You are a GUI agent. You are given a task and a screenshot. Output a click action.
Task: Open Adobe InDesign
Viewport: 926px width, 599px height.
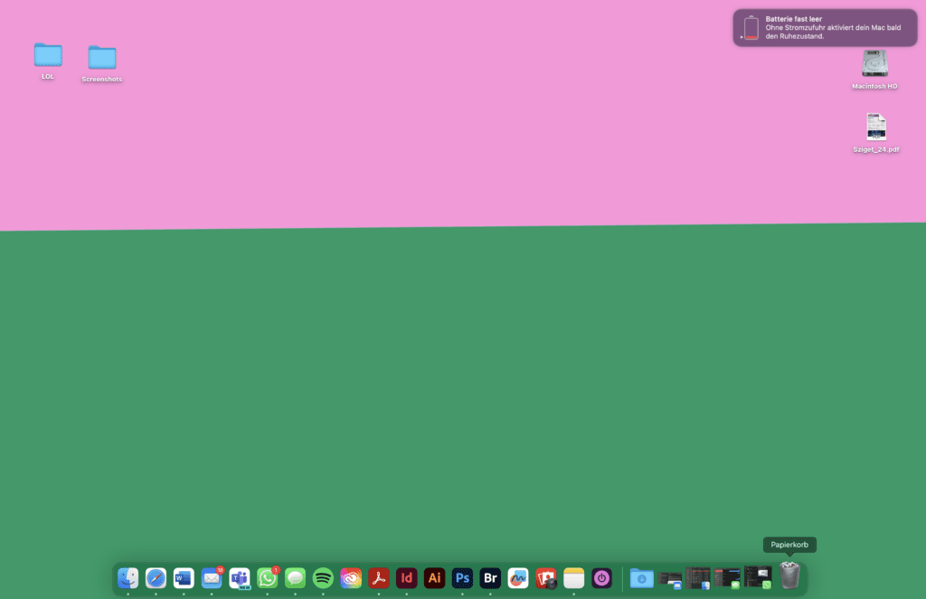pyautogui.click(x=407, y=577)
